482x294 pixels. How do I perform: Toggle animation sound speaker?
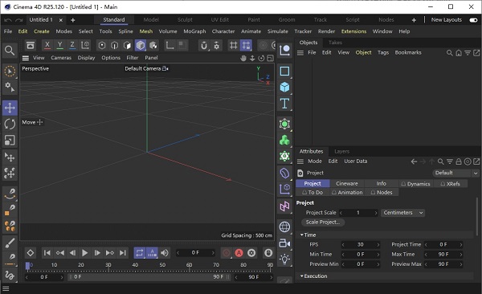pyautogui.click(x=165, y=253)
